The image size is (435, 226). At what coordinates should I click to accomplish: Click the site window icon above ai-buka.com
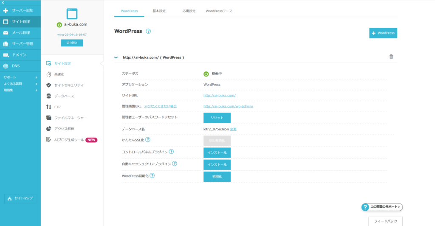pyautogui.click(x=72, y=14)
